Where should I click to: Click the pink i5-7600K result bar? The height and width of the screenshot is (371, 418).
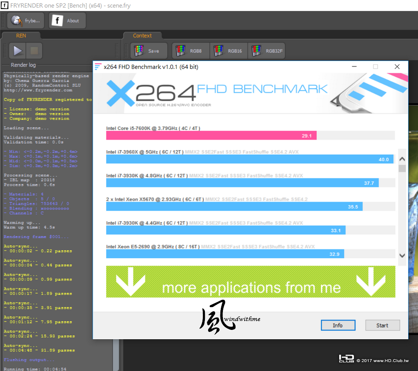point(211,135)
